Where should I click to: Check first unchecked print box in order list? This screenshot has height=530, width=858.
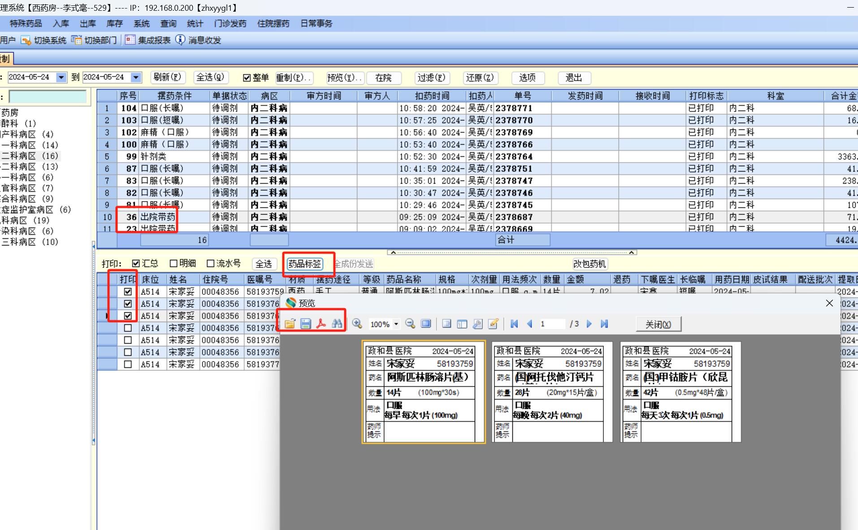tap(128, 328)
